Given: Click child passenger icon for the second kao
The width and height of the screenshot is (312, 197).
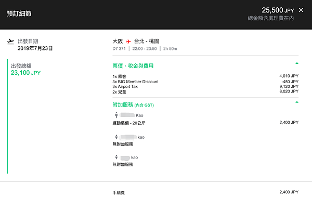Looking at the screenshot, I should click(x=116, y=137).
